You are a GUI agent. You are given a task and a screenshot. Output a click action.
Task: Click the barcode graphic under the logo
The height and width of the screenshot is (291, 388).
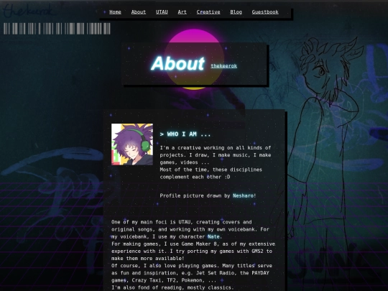(57, 29)
